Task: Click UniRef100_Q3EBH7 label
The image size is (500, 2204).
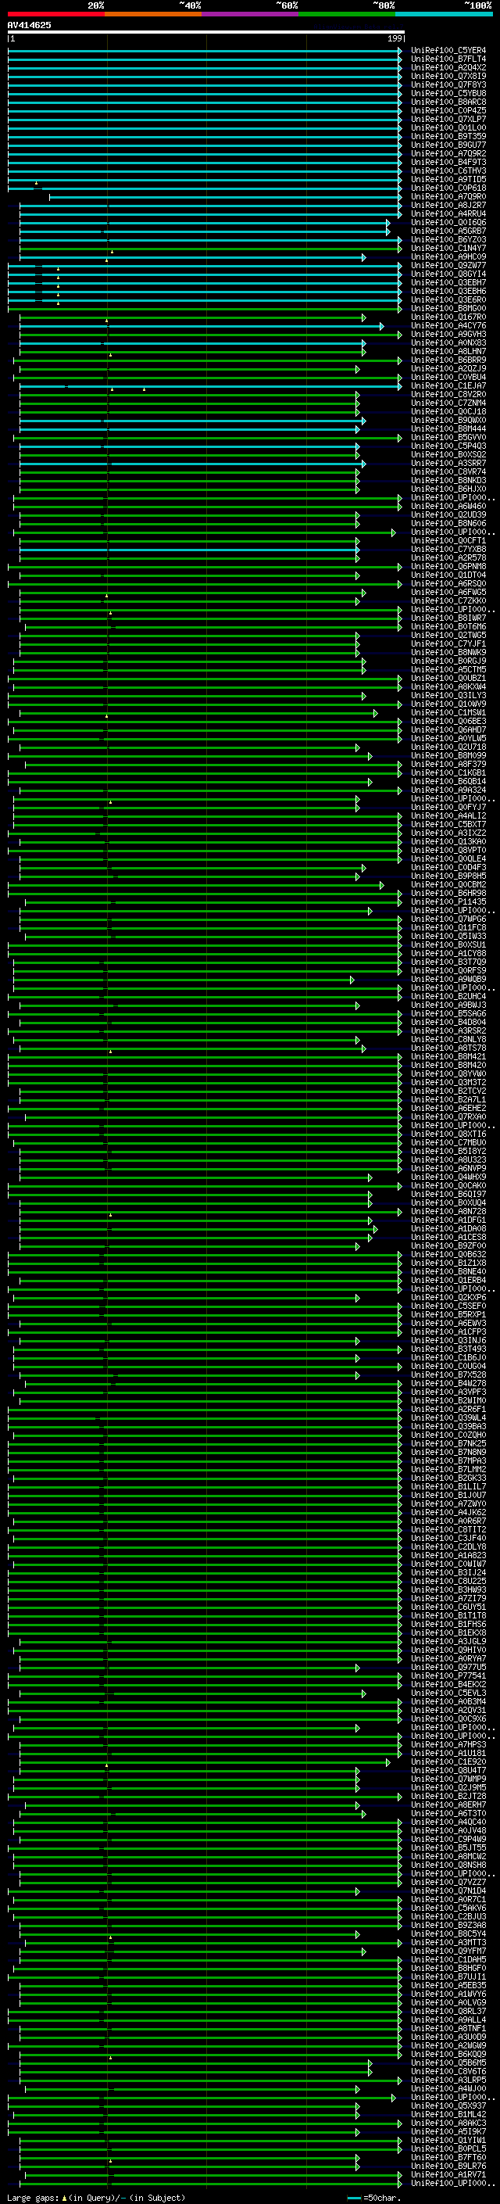Action: tap(448, 282)
